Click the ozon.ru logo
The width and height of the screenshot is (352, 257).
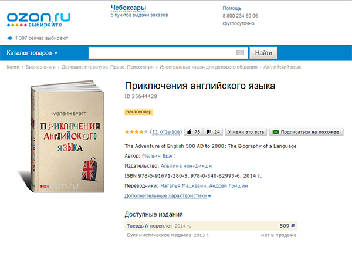[x=39, y=20]
